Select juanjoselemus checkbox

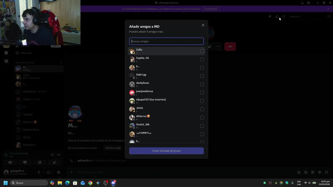202,93
